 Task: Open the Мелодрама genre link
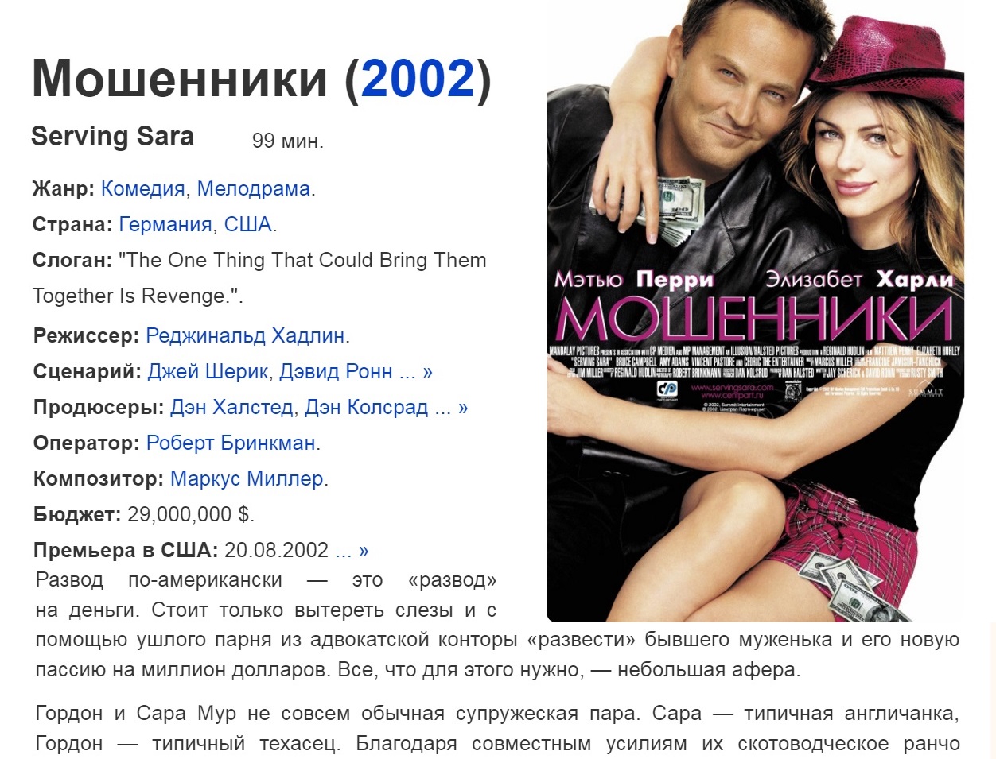(x=253, y=189)
